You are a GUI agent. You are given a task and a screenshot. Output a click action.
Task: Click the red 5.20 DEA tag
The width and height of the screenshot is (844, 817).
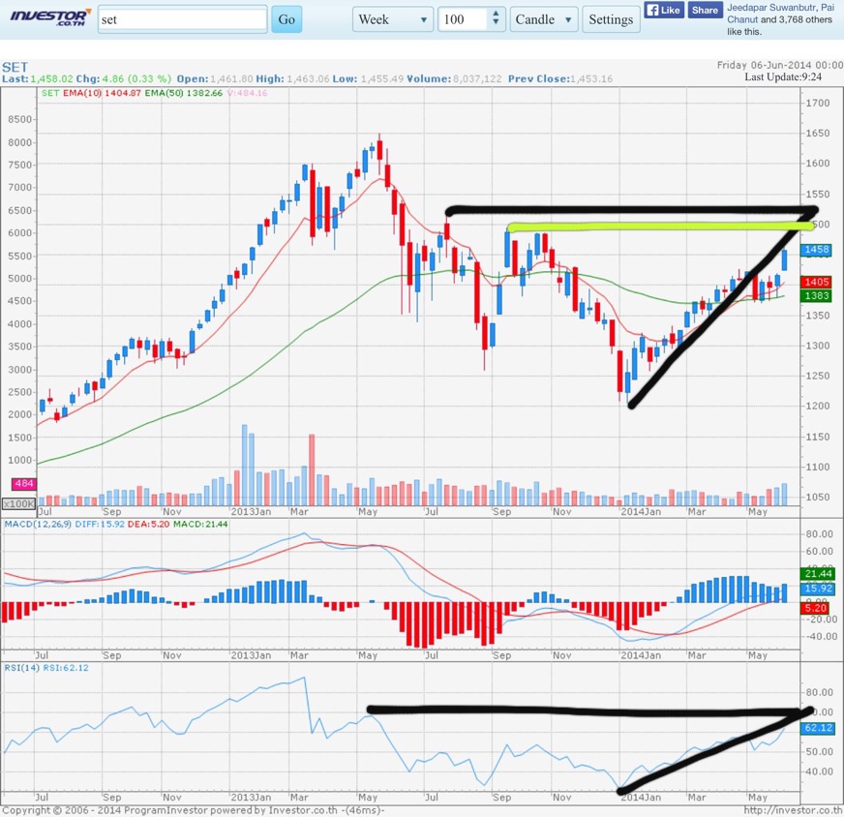tap(815, 608)
